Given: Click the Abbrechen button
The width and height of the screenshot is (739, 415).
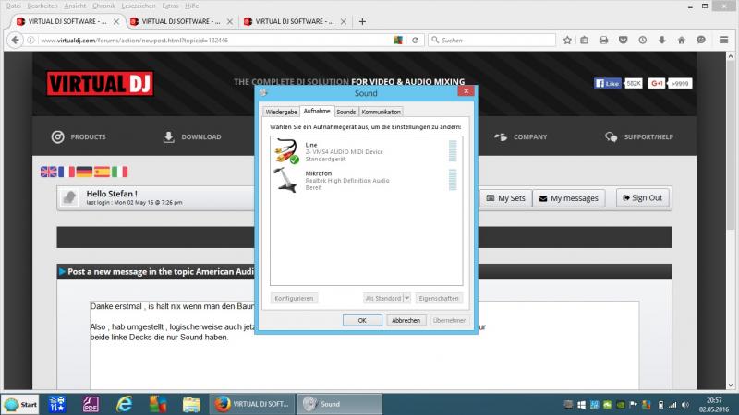Looking at the screenshot, I should pos(406,320).
